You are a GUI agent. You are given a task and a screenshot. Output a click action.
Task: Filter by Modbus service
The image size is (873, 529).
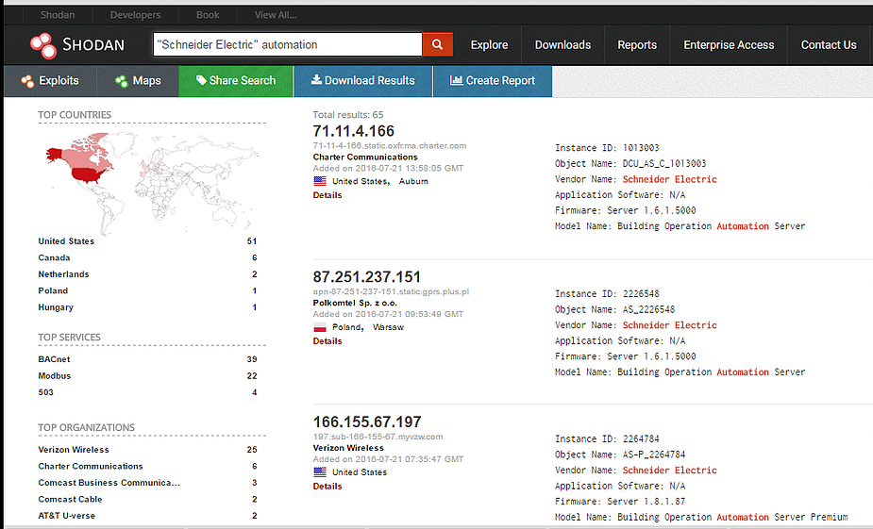pyautogui.click(x=55, y=376)
